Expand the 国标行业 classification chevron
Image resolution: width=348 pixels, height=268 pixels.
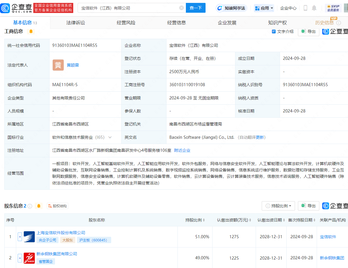click(110, 137)
